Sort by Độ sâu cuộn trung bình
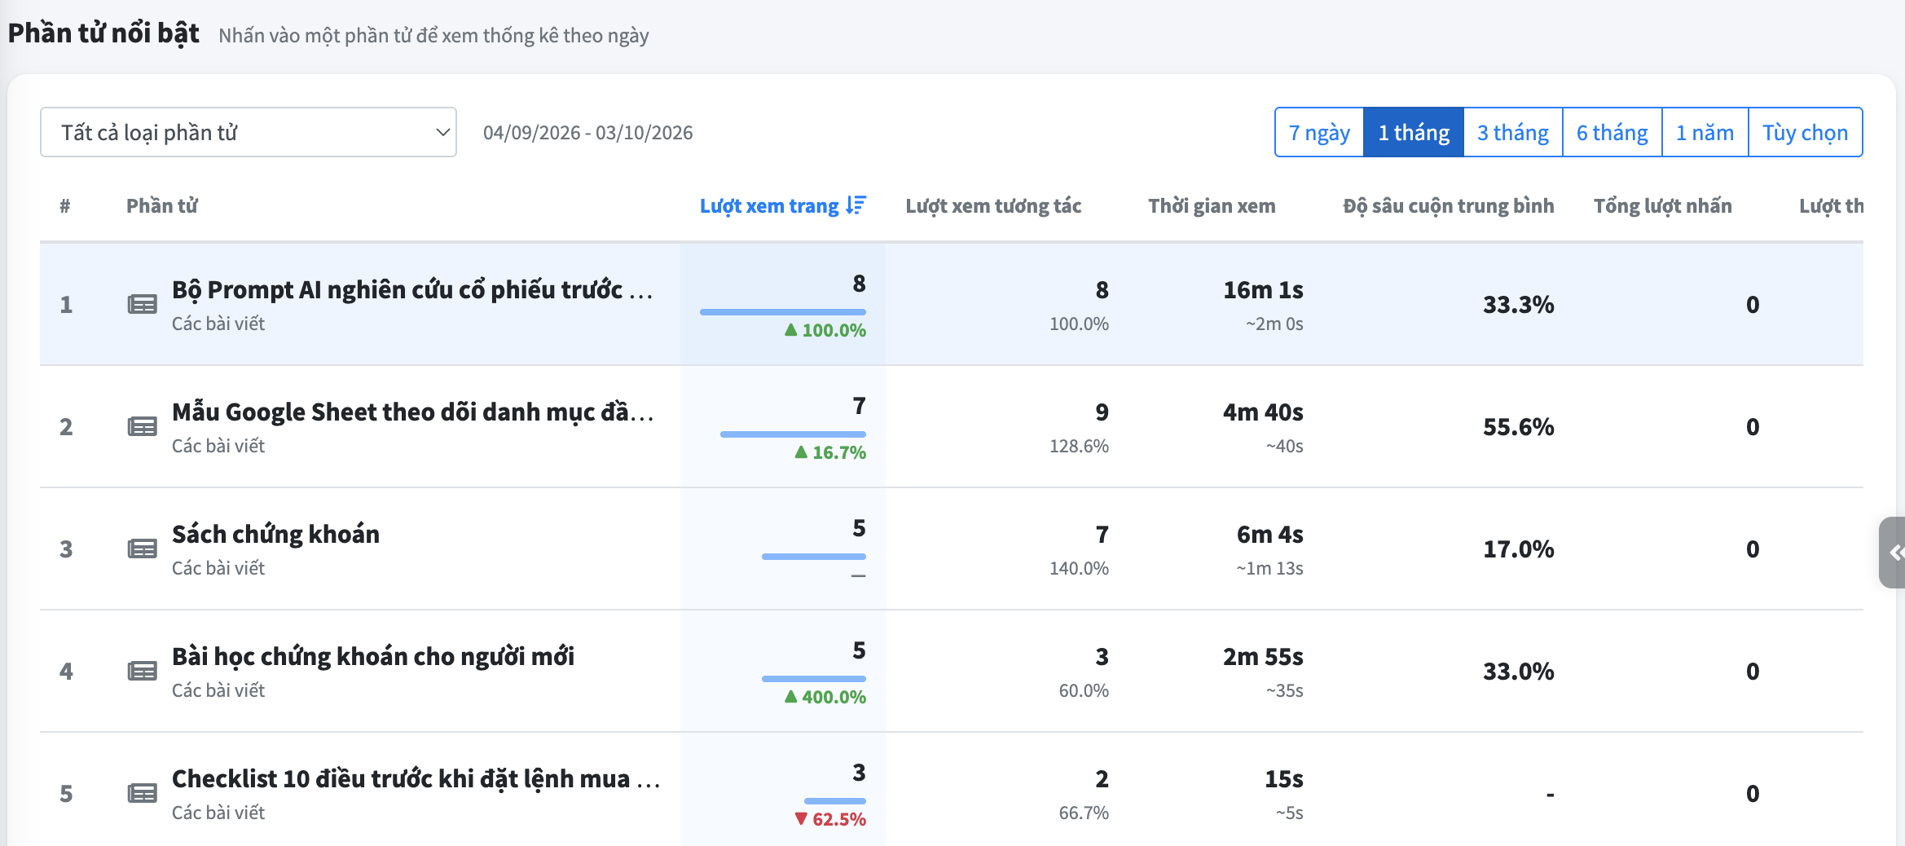The height and width of the screenshot is (846, 1905). tap(1448, 206)
